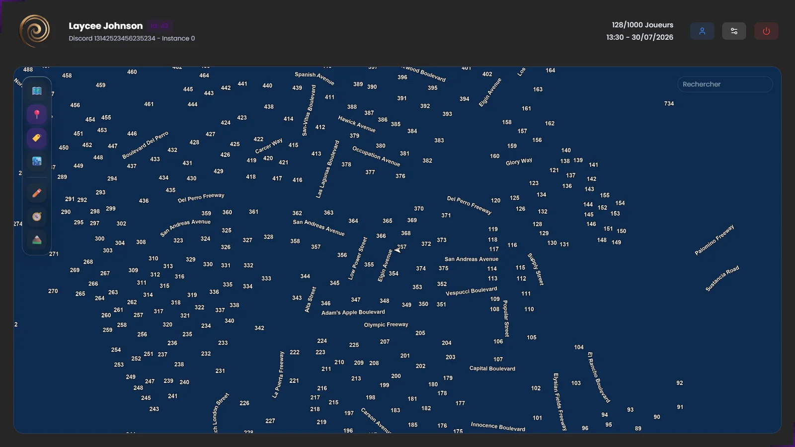
Task: Click the Olympic Freeway label
Action: pyautogui.click(x=386, y=325)
